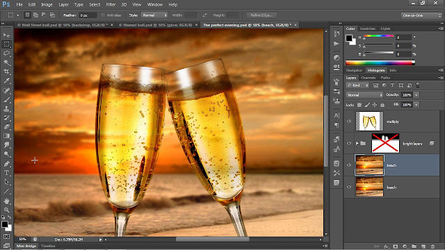
Task: Open the Style dropdown
Action: click(154, 15)
